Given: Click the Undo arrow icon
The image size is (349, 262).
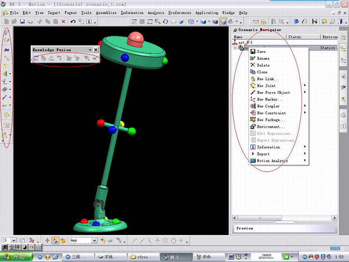Looking at the screenshot, I should click(73, 21).
